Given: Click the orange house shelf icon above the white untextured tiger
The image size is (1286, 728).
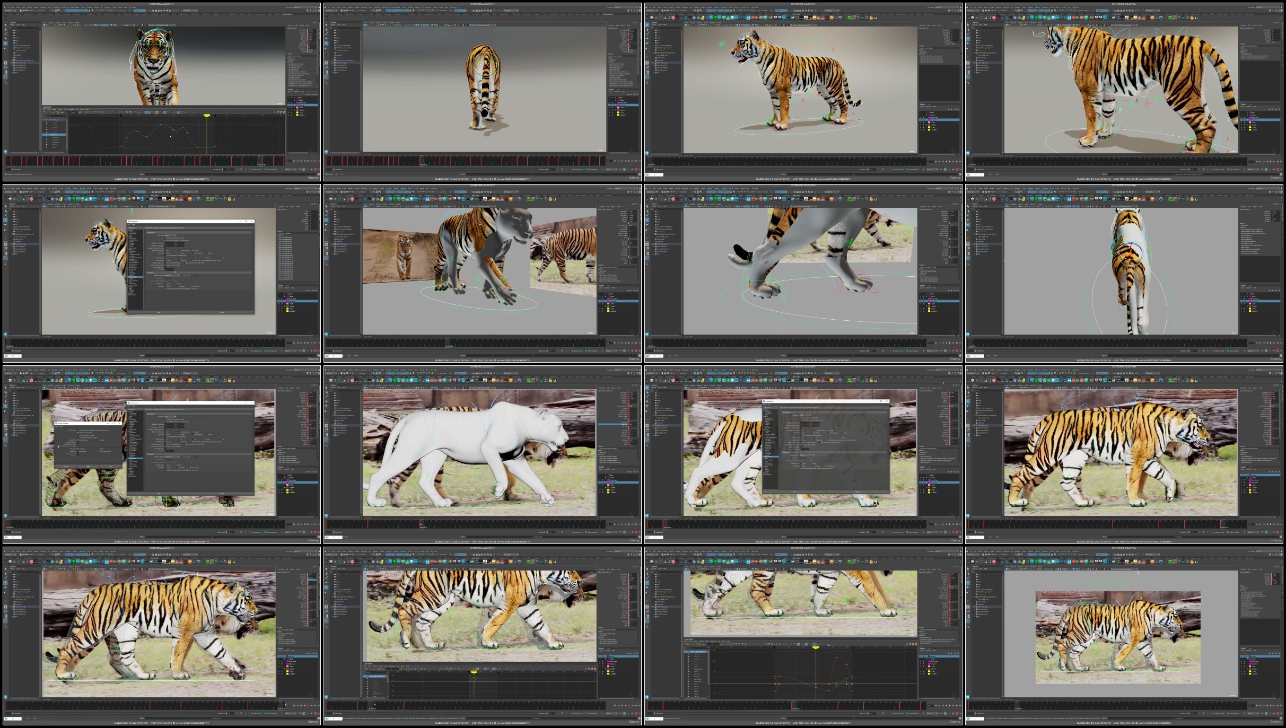Looking at the screenshot, I should [x=510, y=380].
